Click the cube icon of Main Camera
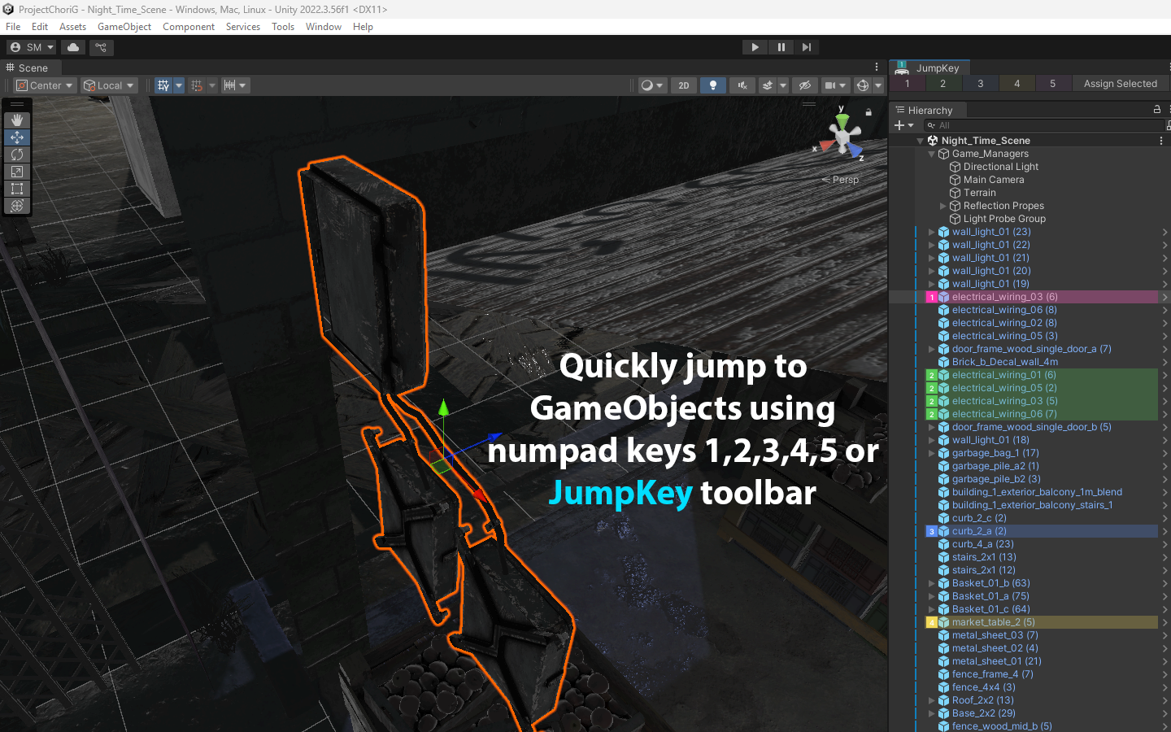The image size is (1171, 732). [956, 180]
